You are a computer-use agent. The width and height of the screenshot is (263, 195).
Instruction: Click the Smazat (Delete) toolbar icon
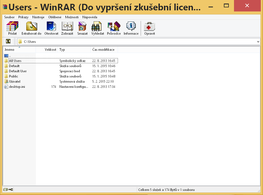[82, 26]
